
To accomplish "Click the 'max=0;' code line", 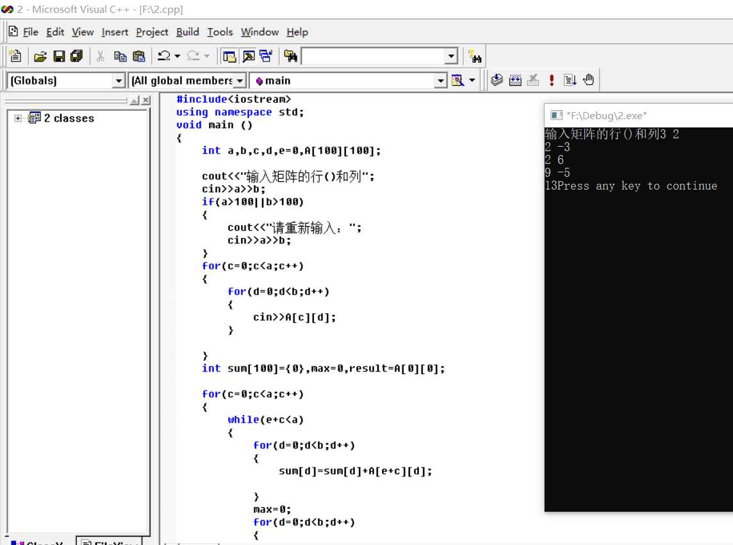I will (272, 510).
